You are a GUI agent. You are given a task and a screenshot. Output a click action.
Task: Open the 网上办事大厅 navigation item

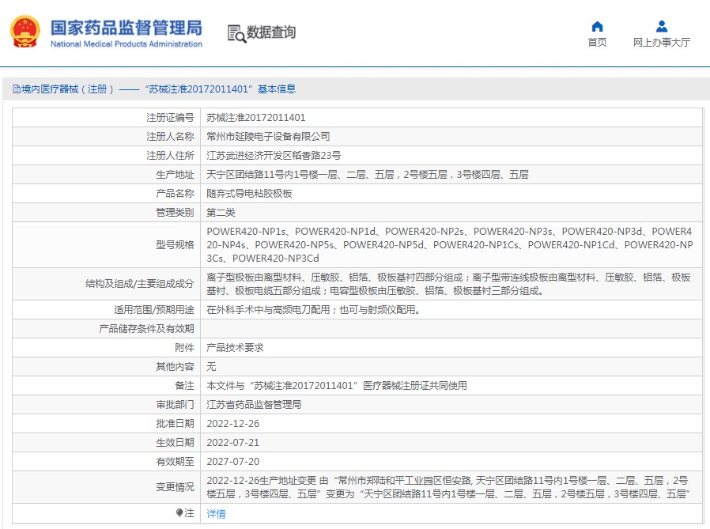click(x=662, y=43)
